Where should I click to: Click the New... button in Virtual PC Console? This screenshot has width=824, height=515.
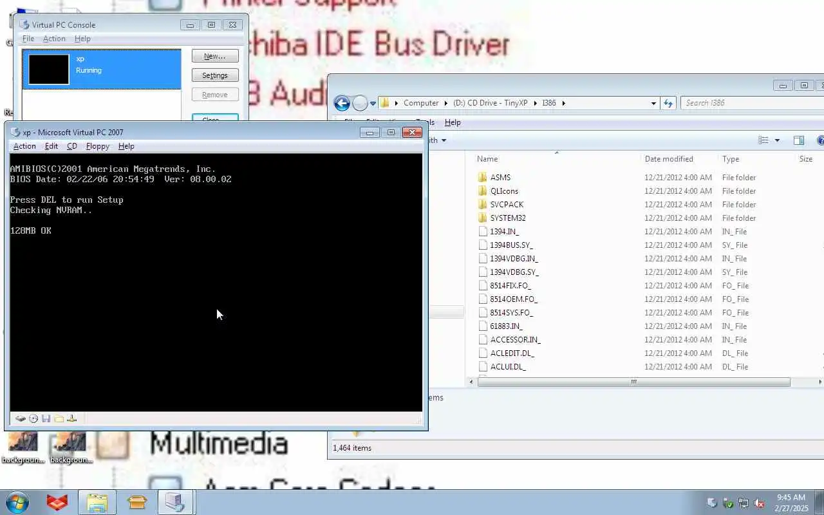pos(215,56)
